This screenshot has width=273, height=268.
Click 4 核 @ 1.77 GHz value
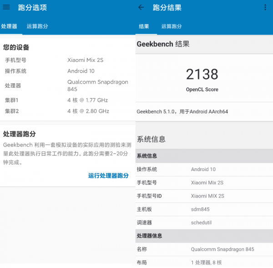pyautogui.click(x=87, y=100)
